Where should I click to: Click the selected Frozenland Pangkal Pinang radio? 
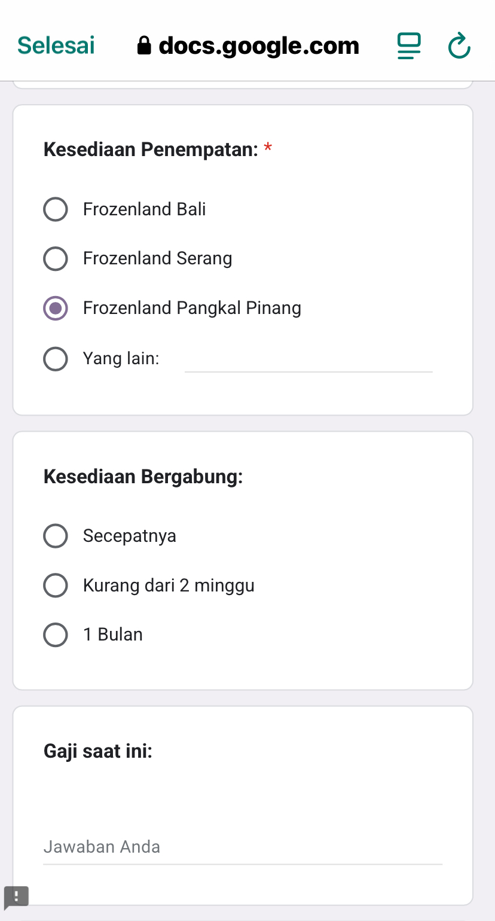coord(56,309)
